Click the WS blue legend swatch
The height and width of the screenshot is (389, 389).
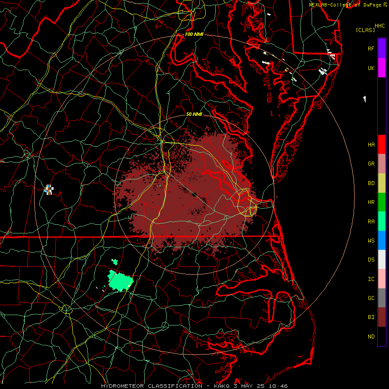tap(382, 240)
